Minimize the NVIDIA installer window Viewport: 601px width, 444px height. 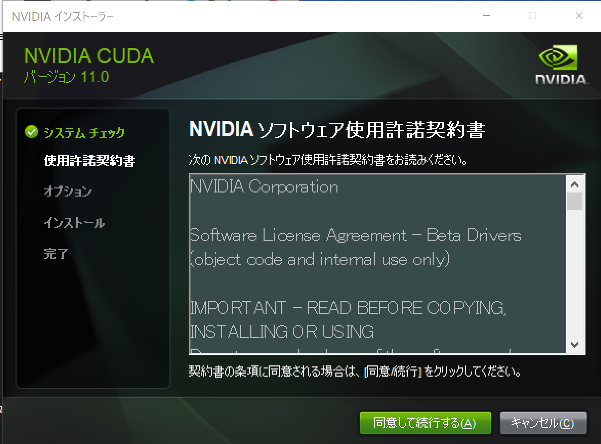[486, 16]
